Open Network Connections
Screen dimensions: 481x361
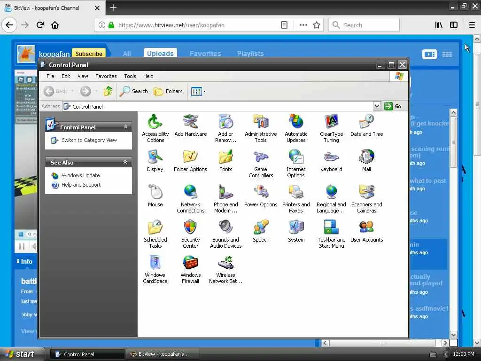[191, 199]
